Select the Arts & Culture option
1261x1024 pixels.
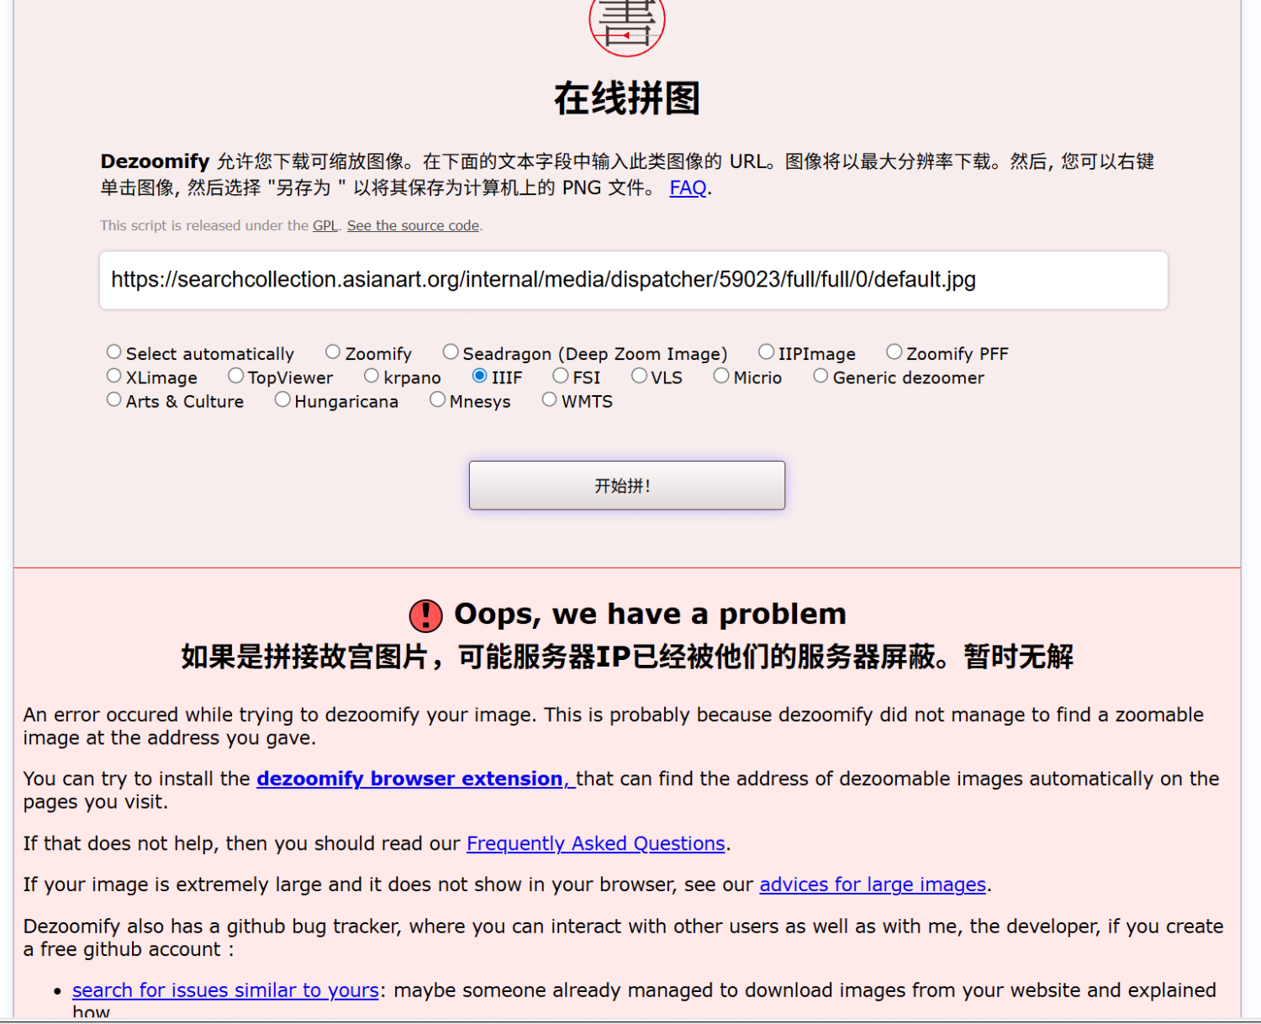(x=114, y=399)
